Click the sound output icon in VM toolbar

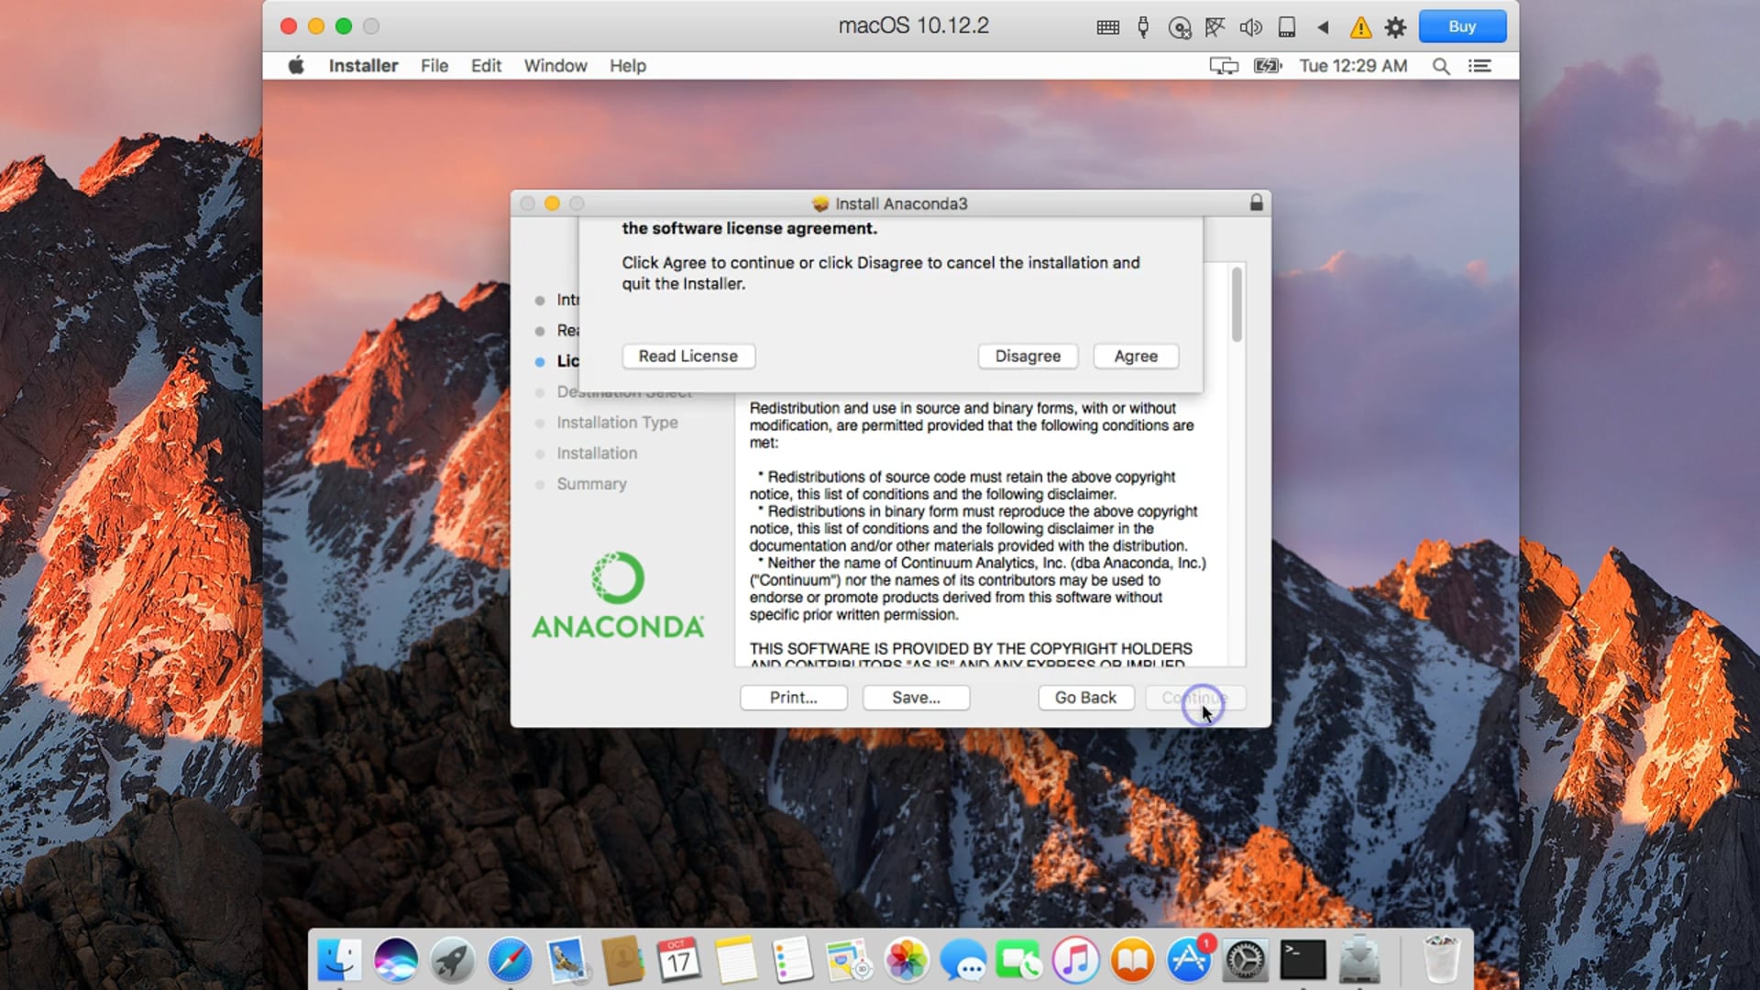click(x=1251, y=27)
